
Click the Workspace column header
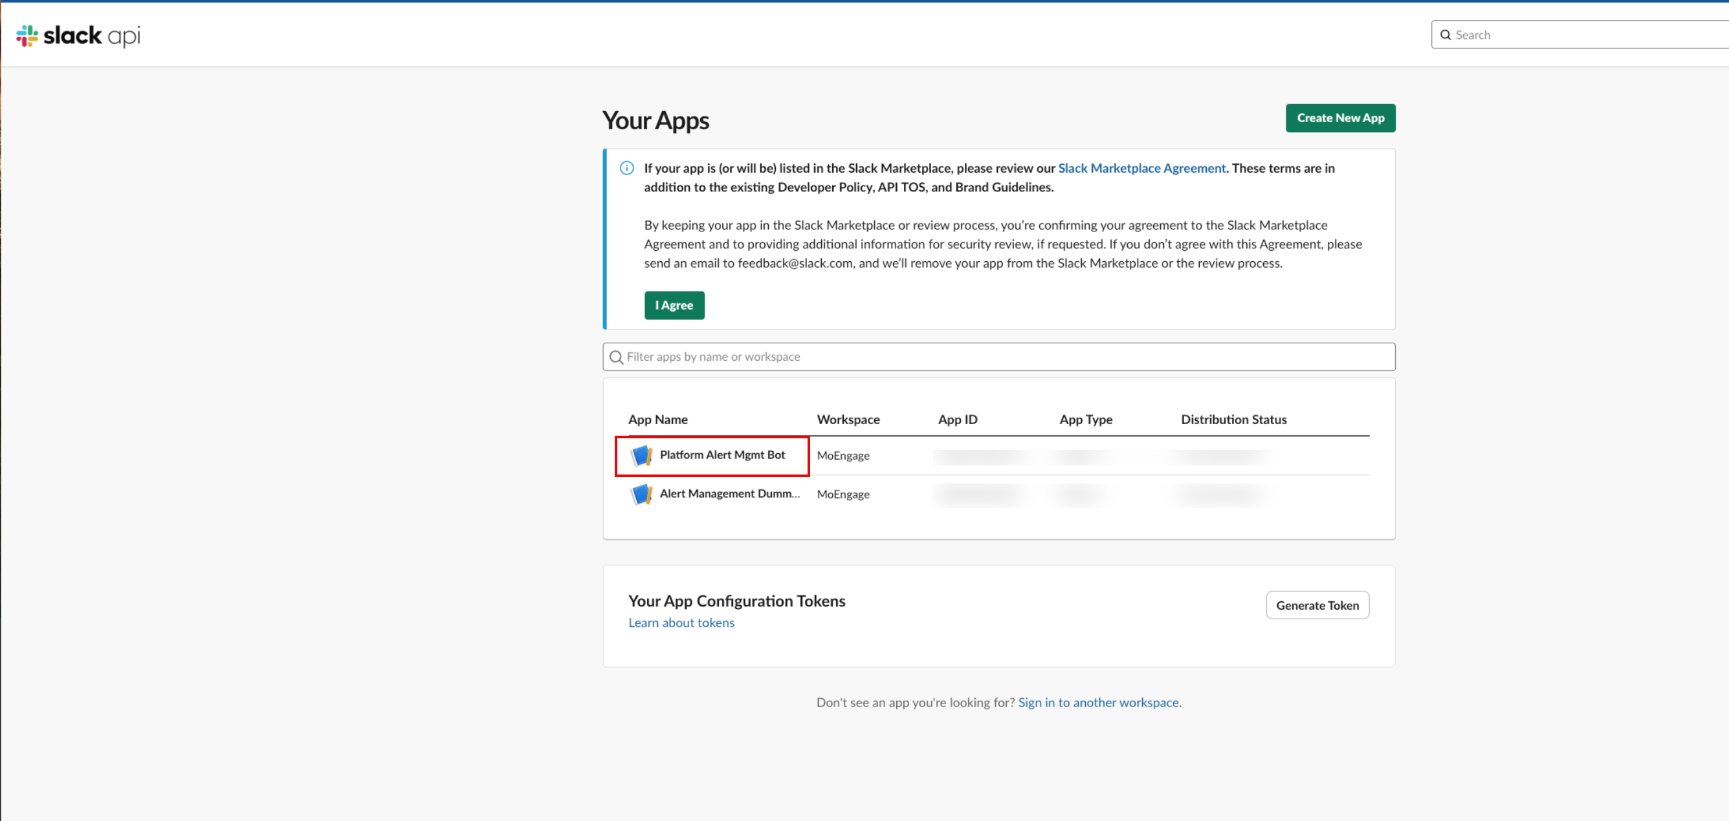pyautogui.click(x=848, y=419)
